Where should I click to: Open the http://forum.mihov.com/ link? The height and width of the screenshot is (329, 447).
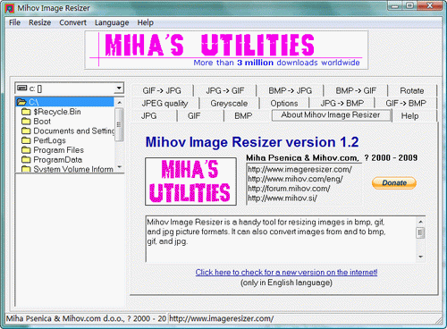(x=289, y=189)
